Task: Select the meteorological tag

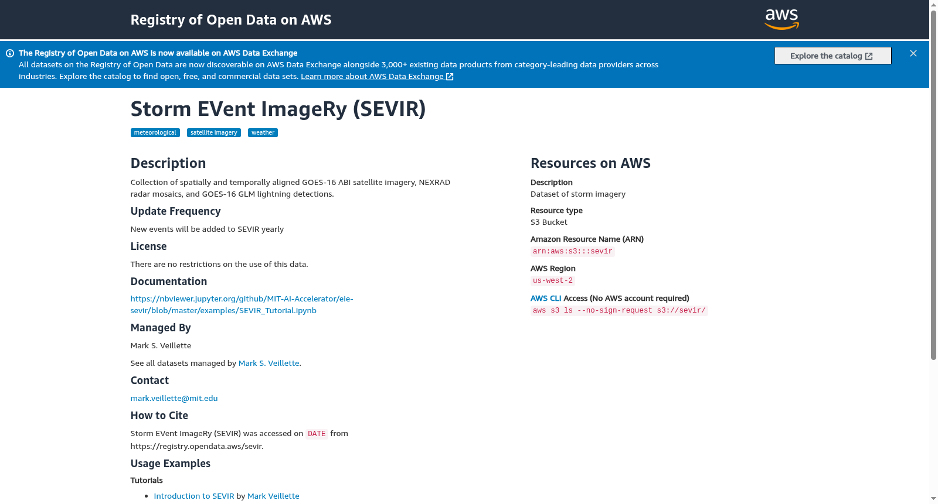Action: [x=155, y=133]
